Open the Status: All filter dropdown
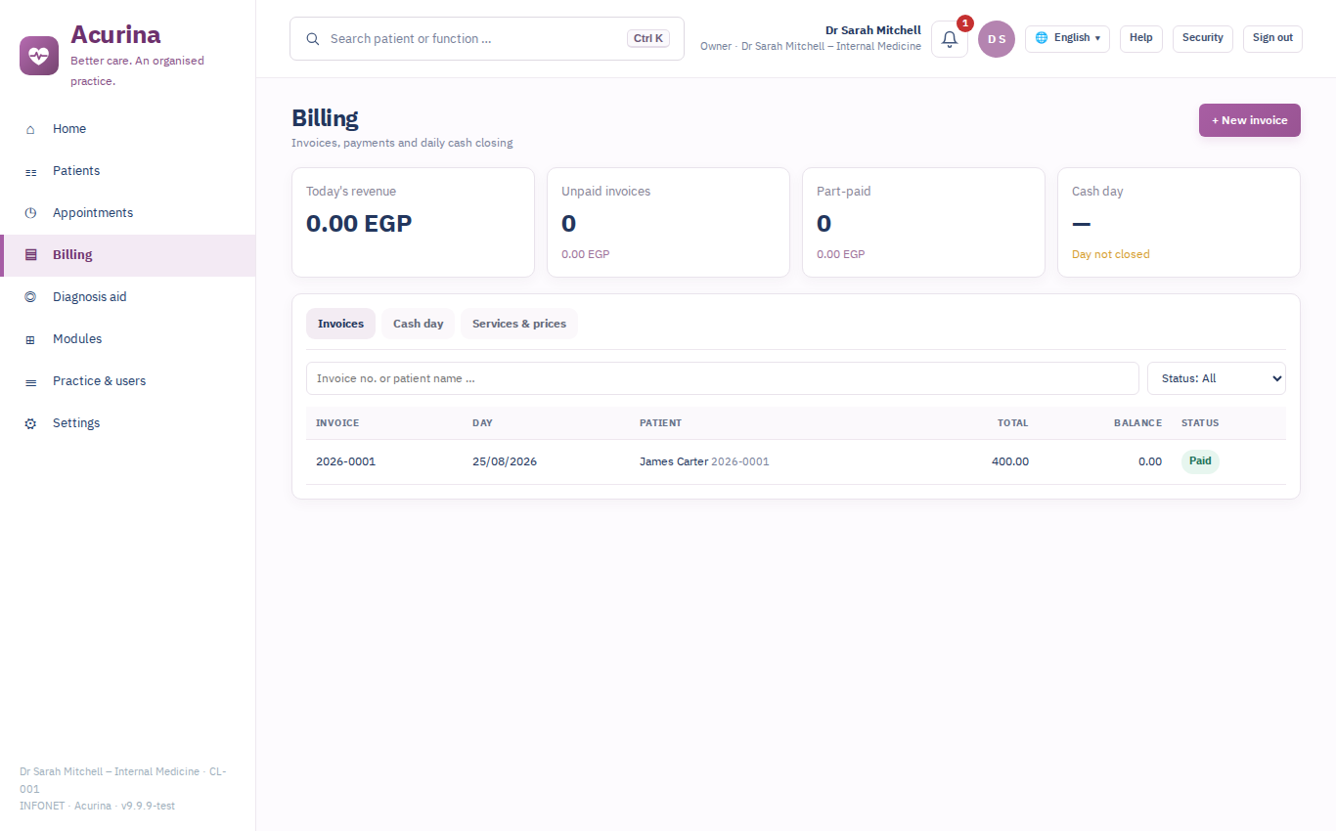The width and height of the screenshot is (1336, 831). (x=1217, y=378)
